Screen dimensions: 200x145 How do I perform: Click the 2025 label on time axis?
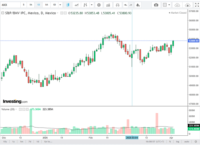[45, 138]
